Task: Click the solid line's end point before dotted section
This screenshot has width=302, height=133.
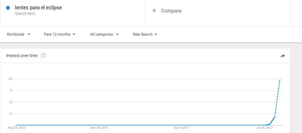Action: click(x=275, y=116)
